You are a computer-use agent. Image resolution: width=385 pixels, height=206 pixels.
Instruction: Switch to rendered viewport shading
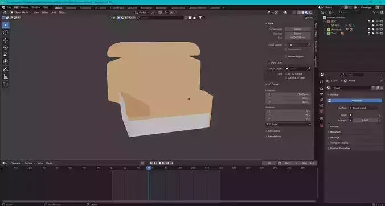click(310, 13)
